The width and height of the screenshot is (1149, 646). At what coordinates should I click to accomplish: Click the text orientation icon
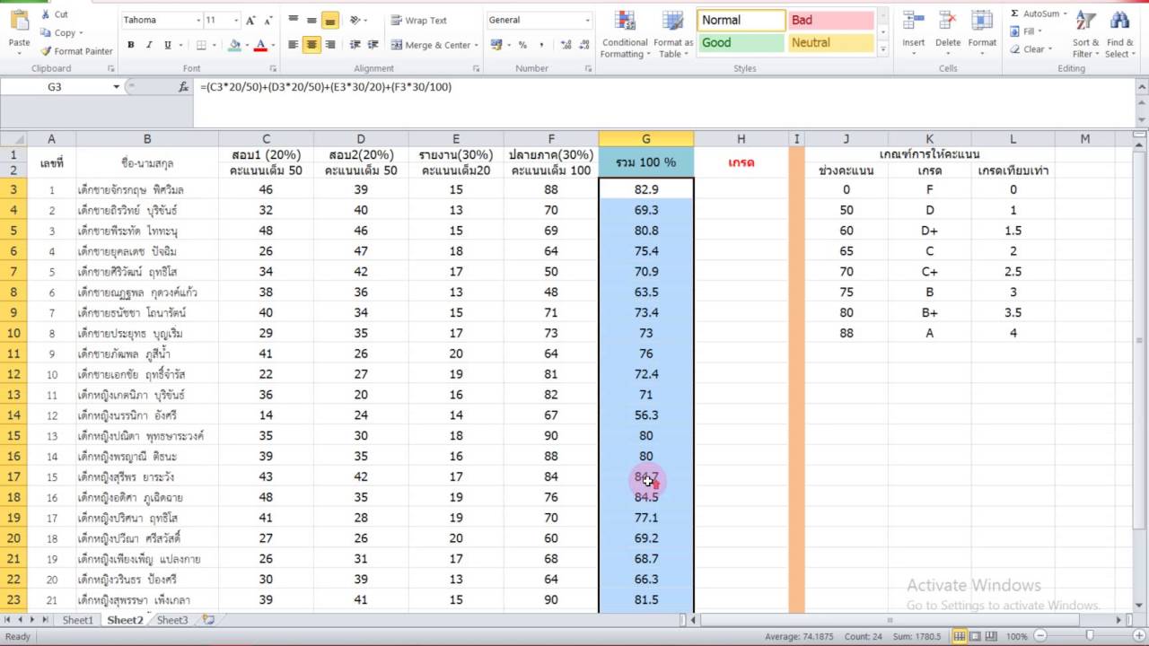point(355,20)
